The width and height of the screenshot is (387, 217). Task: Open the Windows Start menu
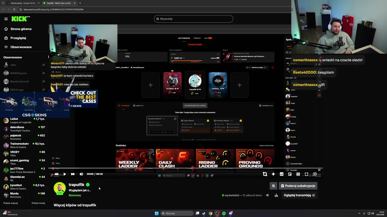coord(157,213)
